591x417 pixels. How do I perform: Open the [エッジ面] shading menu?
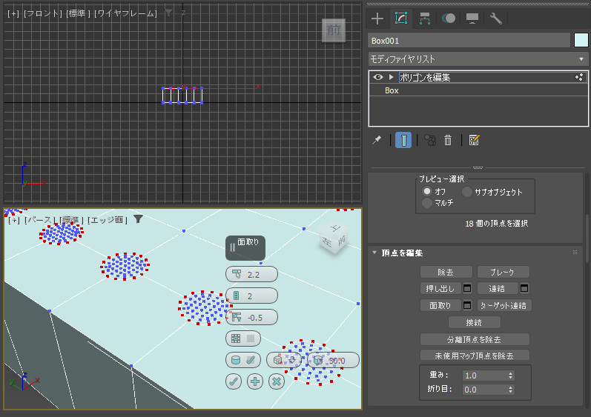click(107, 219)
